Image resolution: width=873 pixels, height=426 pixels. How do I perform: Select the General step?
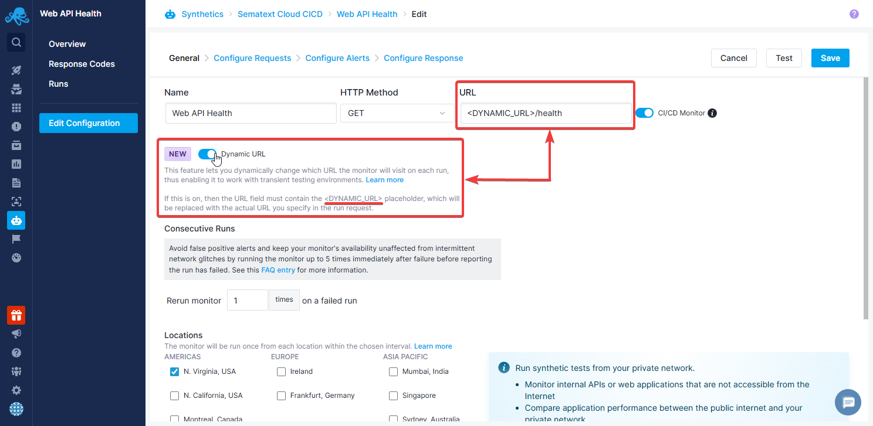[x=184, y=58]
